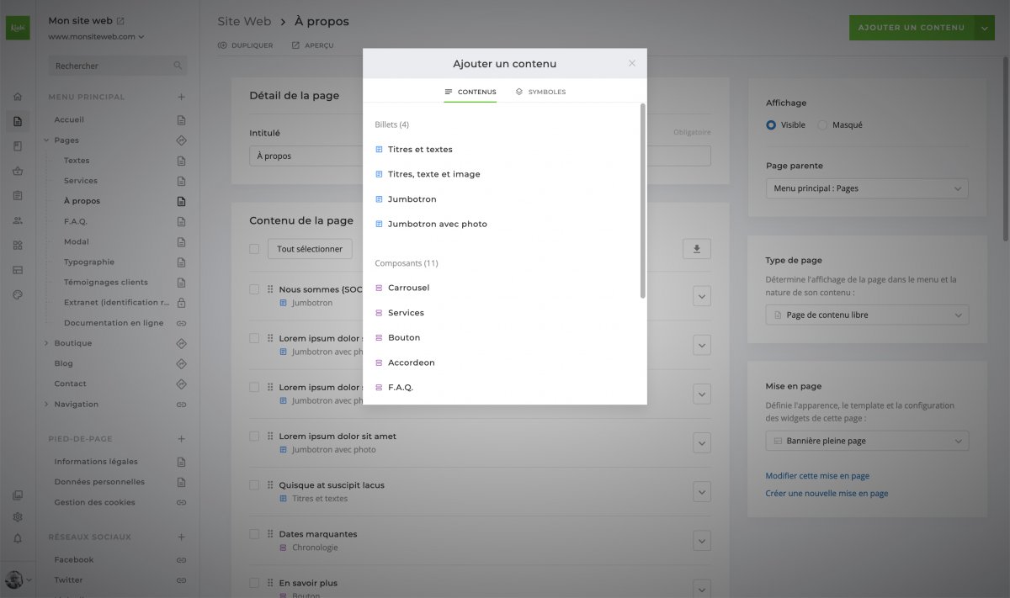Open the home dashboard icon in the left rail
This screenshot has height=598, width=1010.
18,97
